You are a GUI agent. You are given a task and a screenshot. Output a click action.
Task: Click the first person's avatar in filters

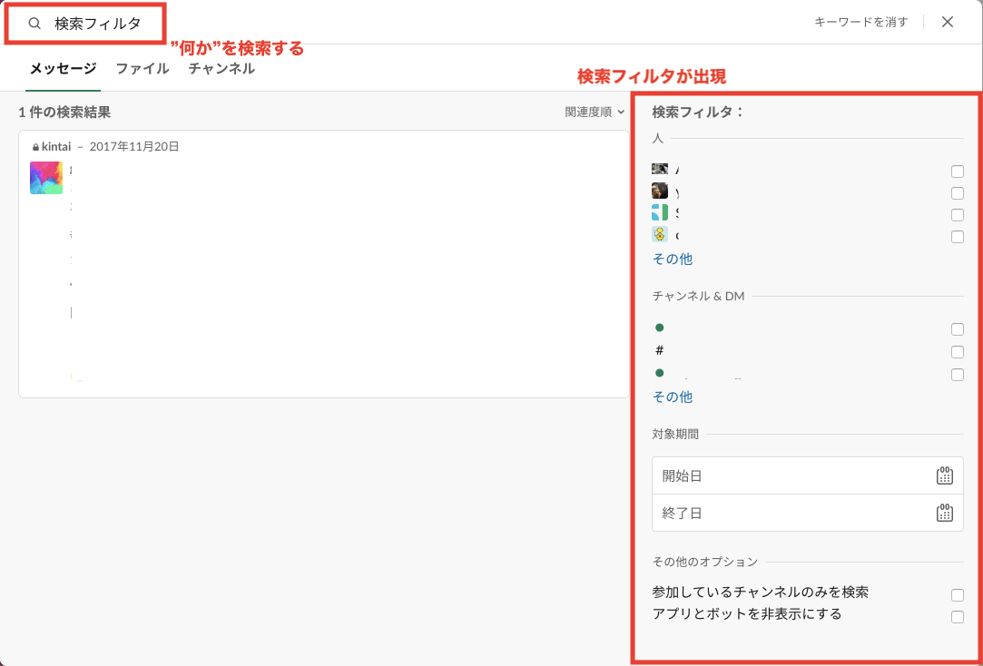(660, 170)
